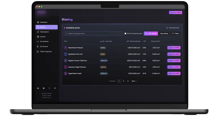This screenshot has height=116, width=218.
Task: Click the search magnifier icon
Action: click(x=67, y=33)
